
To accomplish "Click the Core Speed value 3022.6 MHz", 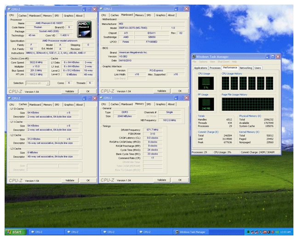I will point(36,63).
